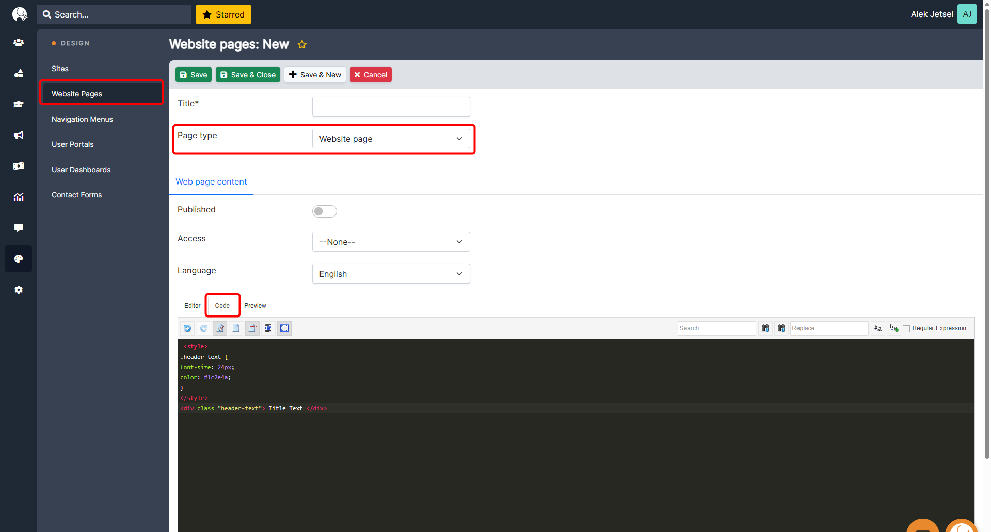Enable the Regular Expression checkbox

tap(906, 329)
